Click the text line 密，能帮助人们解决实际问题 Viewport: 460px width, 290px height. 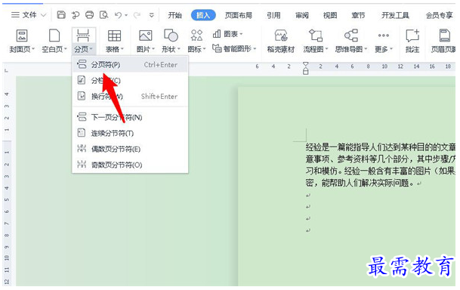point(360,184)
